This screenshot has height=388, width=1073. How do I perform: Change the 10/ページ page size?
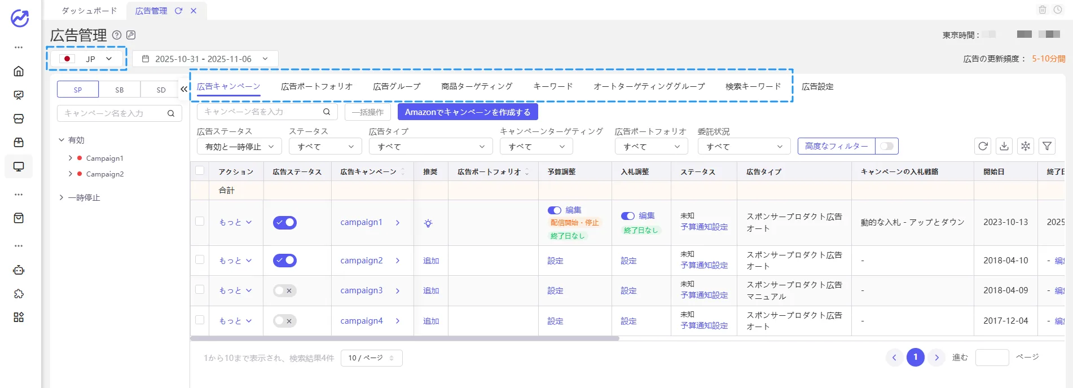pyautogui.click(x=372, y=358)
